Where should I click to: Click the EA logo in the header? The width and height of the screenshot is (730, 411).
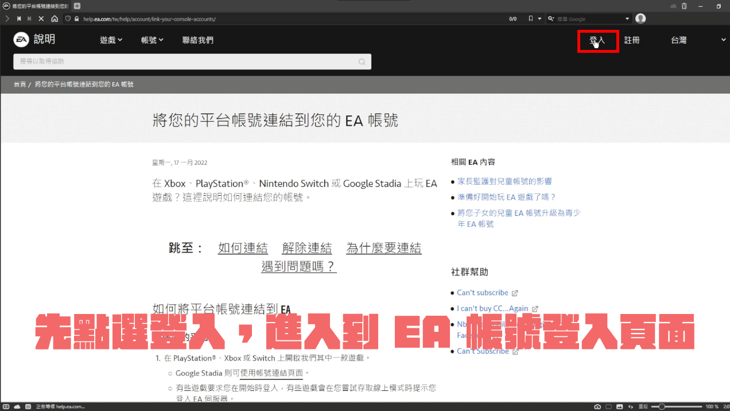tap(21, 40)
